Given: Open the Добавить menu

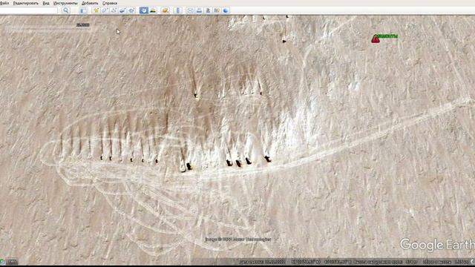Looking at the screenshot, I should [x=90, y=3].
